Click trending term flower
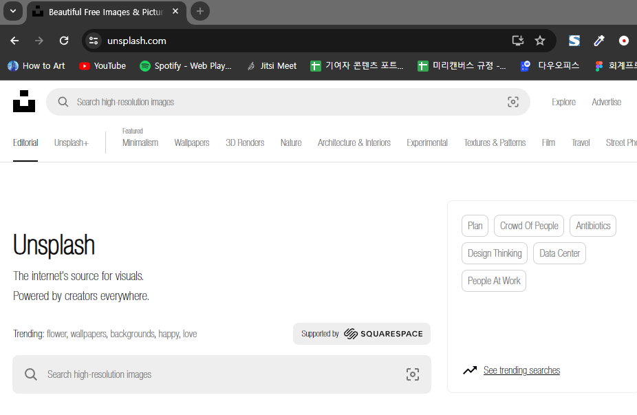The width and height of the screenshot is (637, 415). [56, 334]
